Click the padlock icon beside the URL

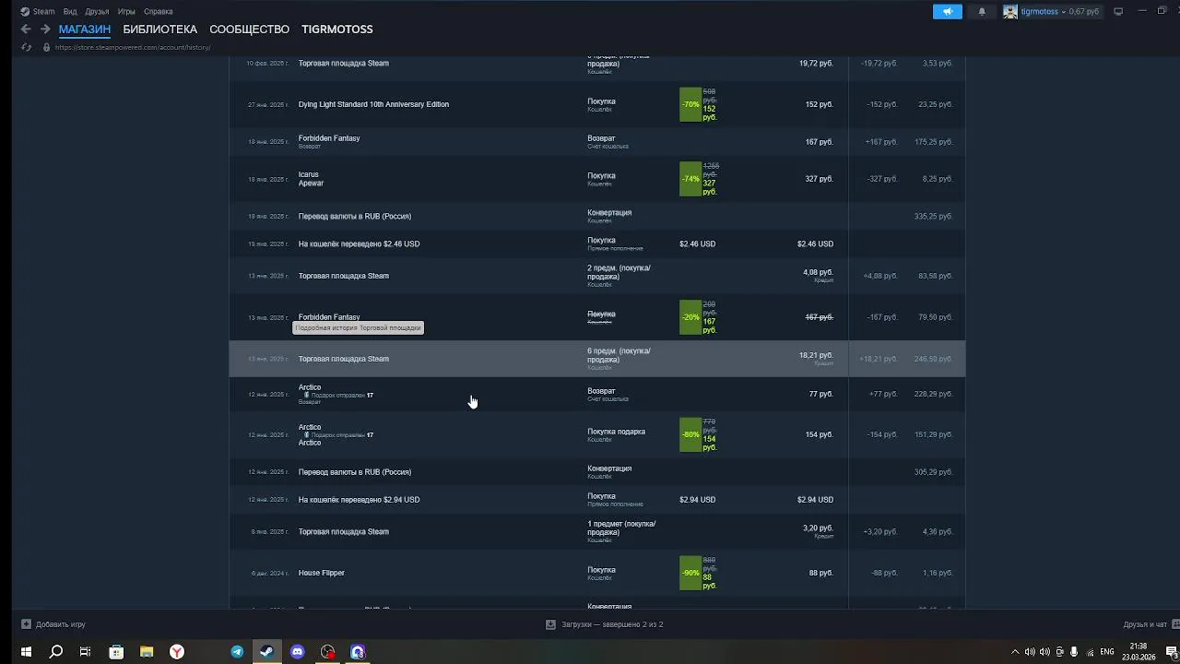point(46,47)
